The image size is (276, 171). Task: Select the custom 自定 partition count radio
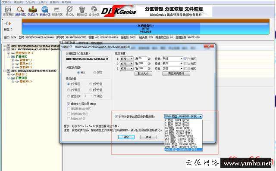coord(69,96)
